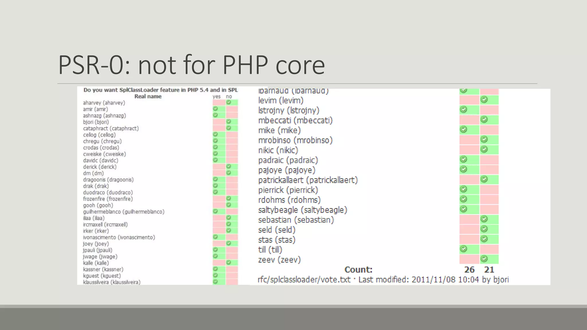
Task: Click the name 'klaussilveira (klaussilveira)'
Action: (x=112, y=282)
